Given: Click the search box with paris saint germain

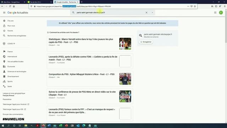Looking at the screenshot, I should tap(112, 13).
